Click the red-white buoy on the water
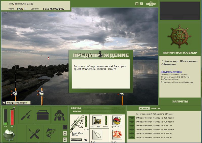202x143 pixels. (x=48, y=58)
